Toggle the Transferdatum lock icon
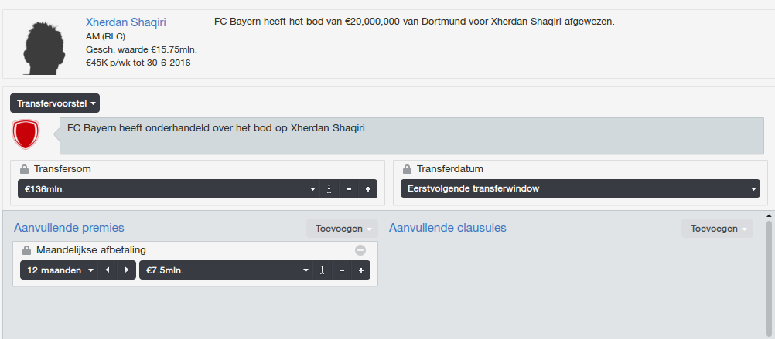The width and height of the screenshot is (775, 339). point(408,170)
